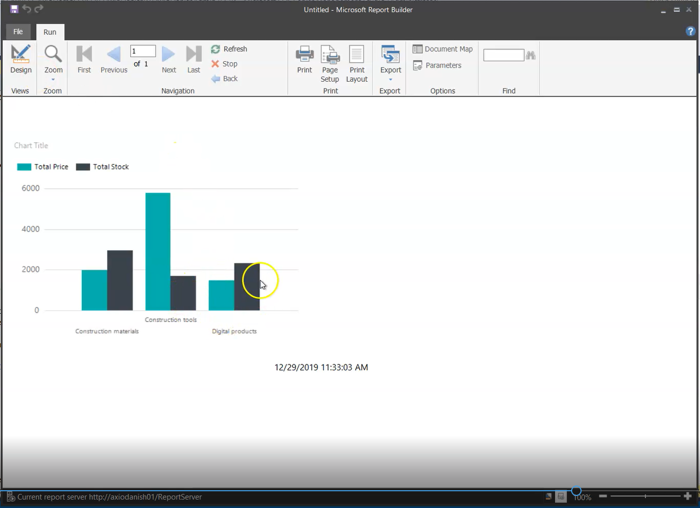Toggle Print Layout view
Image resolution: width=700 pixels, height=508 pixels.
coord(357,63)
